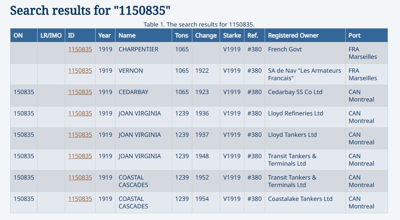This screenshot has height=220, width=400.
Task: Open ID link for 1948 JOAN VIRGINIA row
Action: (x=80, y=156)
